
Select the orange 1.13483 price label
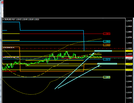pos(107,45)
